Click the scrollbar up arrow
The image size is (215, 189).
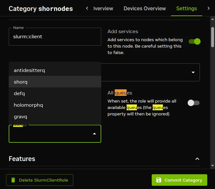tap(212, 19)
